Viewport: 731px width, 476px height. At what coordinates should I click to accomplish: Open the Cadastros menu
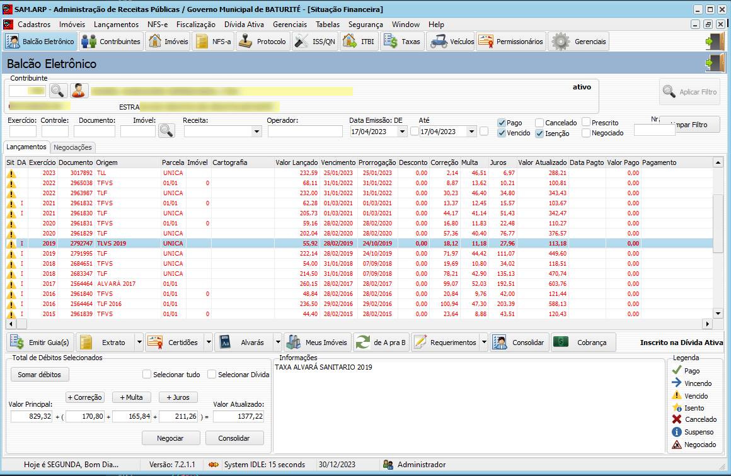click(34, 24)
